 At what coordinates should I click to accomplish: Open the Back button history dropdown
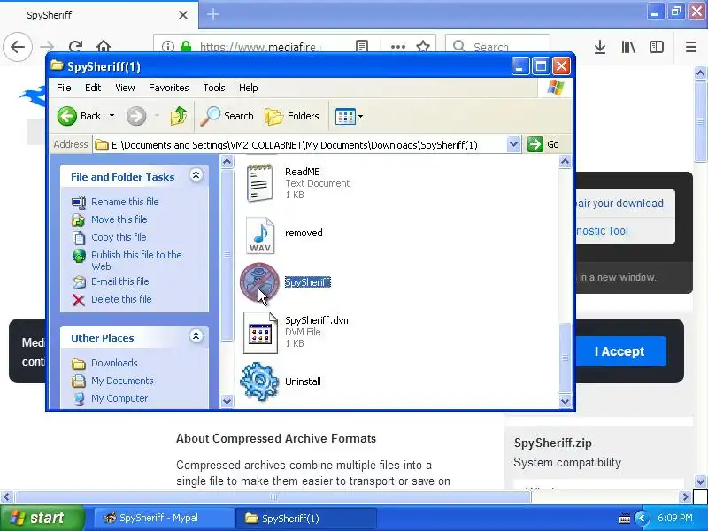112,116
